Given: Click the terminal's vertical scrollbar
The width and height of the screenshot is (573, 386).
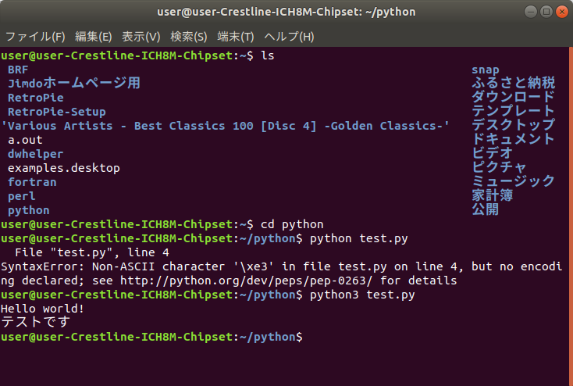Looking at the screenshot, I should 571,216.
